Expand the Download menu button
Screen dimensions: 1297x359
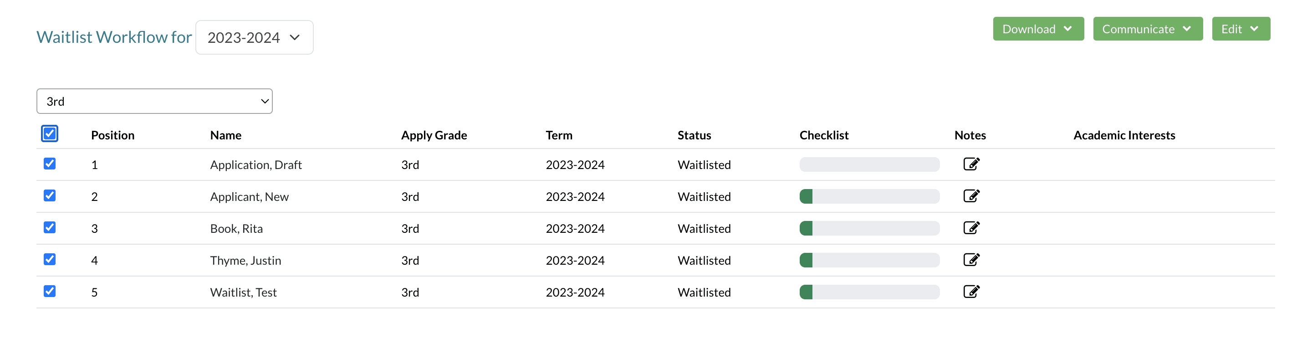point(1038,29)
